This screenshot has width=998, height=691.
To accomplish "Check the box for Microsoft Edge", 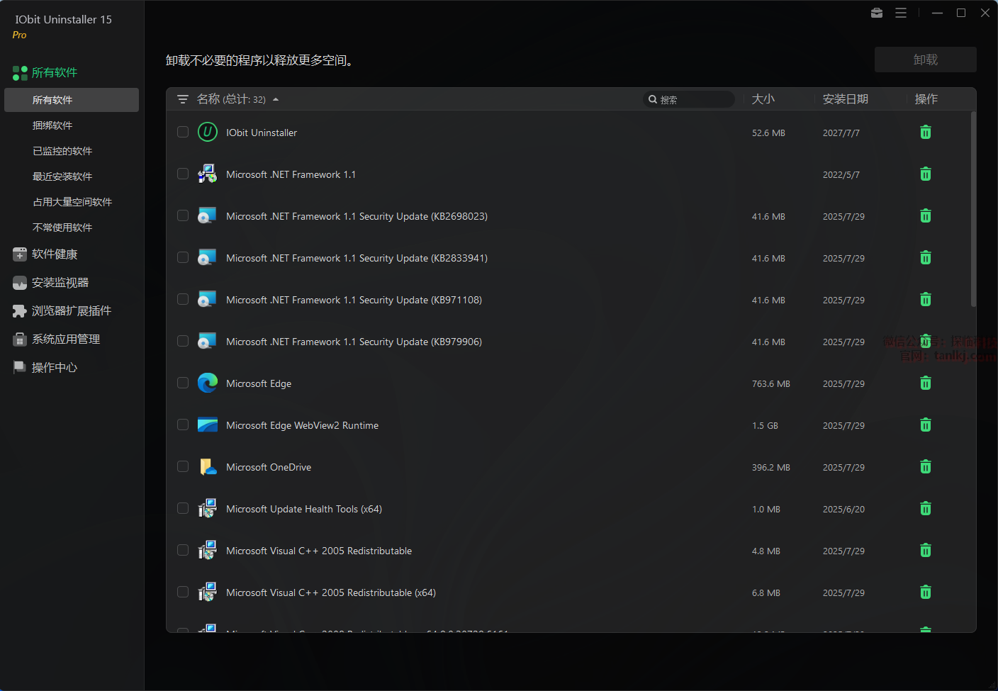I will coord(183,383).
